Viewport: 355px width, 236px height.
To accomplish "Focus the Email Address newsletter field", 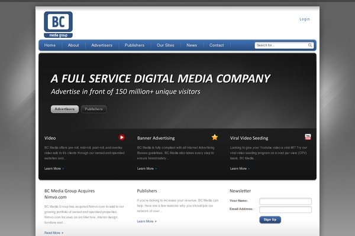I will 286,209.
